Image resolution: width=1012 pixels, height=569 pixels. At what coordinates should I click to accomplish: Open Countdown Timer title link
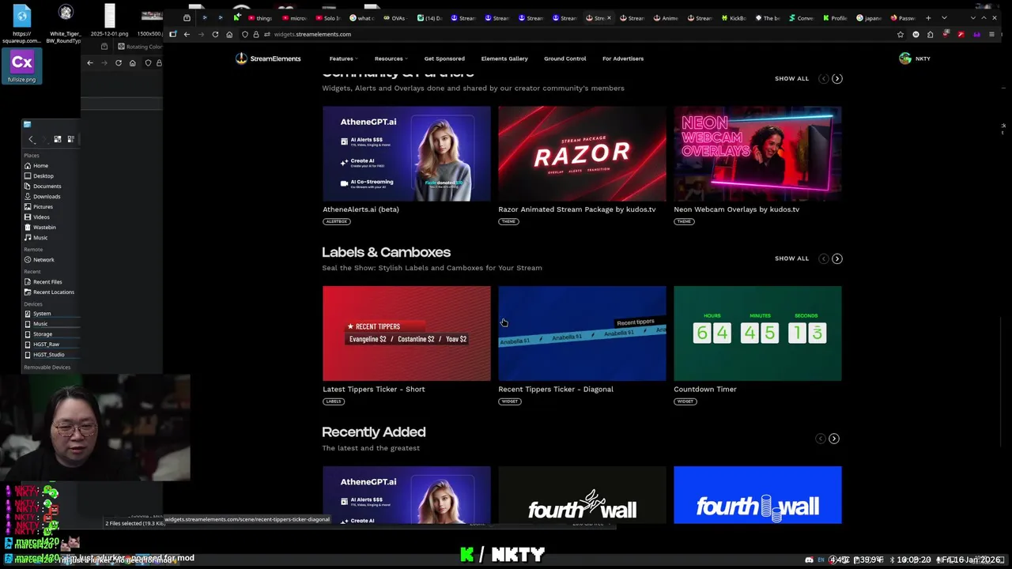705,389
